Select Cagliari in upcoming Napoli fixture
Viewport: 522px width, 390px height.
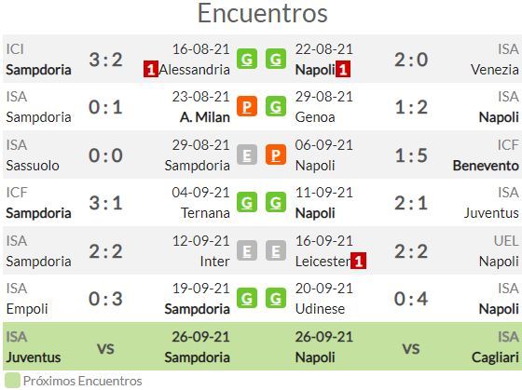point(495,357)
